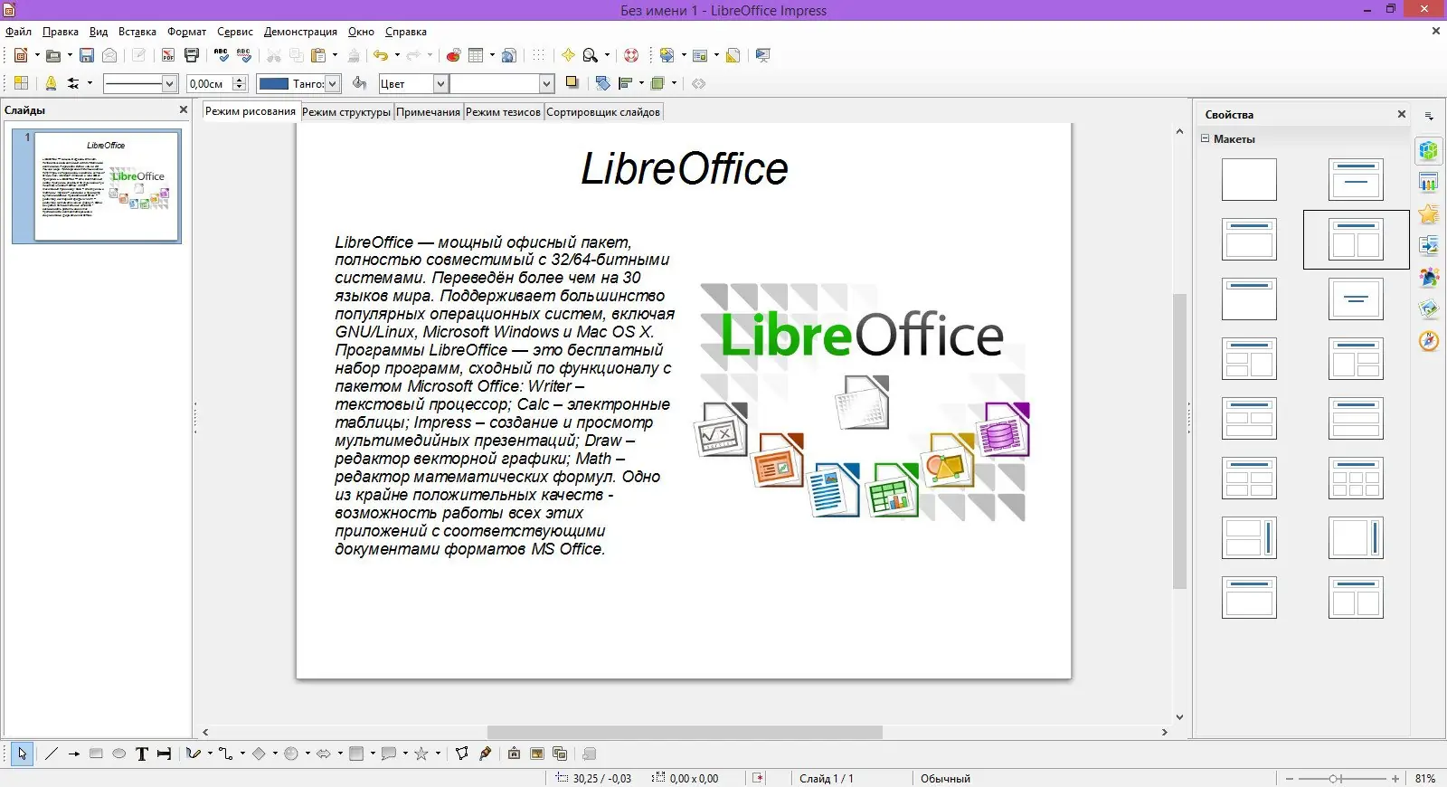Insert a table with the table icon
The height and width of the screenshot is (787, 1447).
tap(476, 55)
